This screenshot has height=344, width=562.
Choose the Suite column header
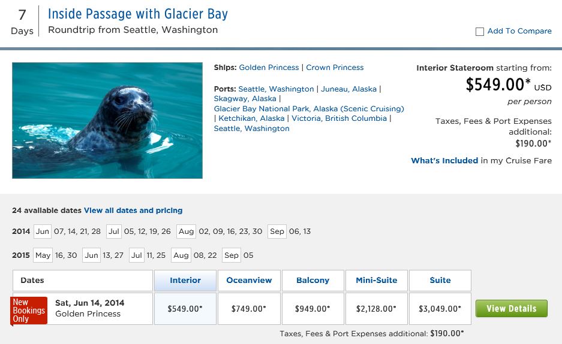pyautogui.click(x=440, y=280)
